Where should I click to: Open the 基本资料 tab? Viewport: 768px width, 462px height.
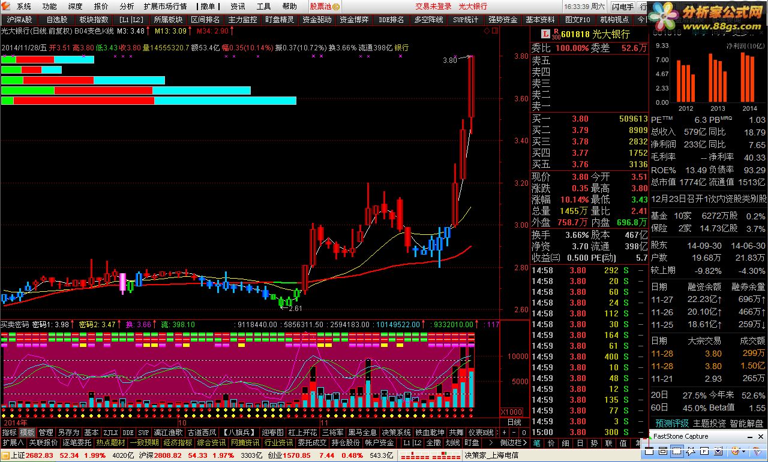540,20
